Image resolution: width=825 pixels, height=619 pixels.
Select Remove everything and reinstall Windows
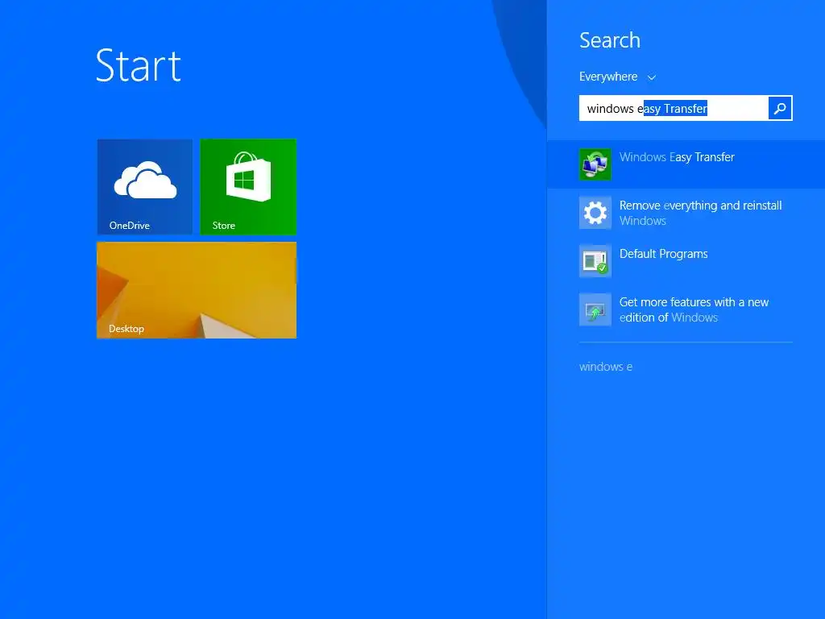pos(700,213)
